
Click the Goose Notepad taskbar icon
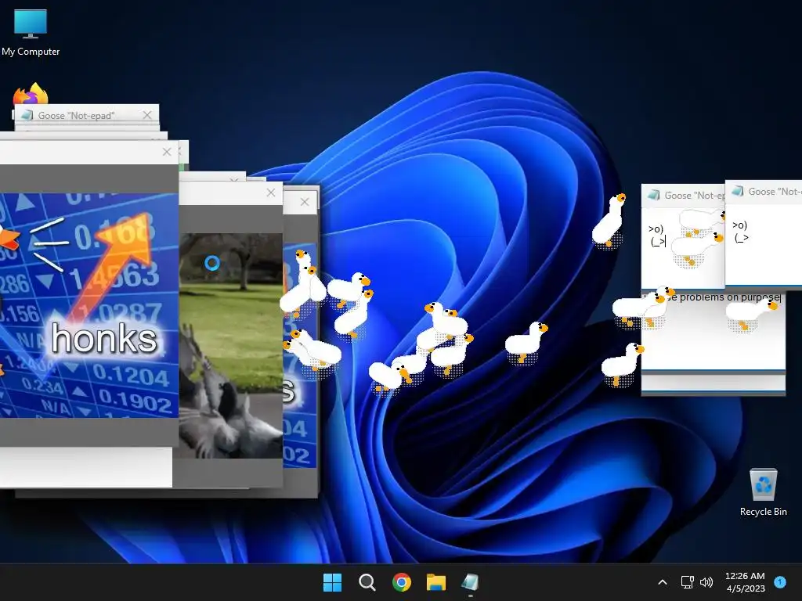470,582
